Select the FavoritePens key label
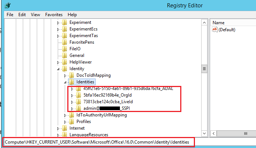This screenshot has width=256, height=148. click(82, 42)
